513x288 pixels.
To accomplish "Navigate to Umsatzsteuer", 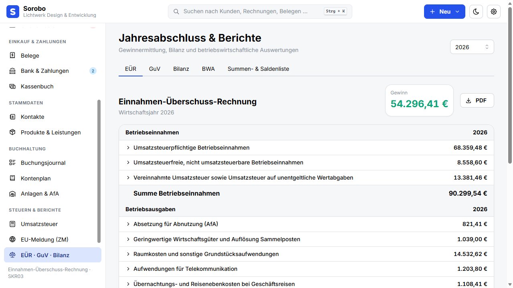I will 53,224.
